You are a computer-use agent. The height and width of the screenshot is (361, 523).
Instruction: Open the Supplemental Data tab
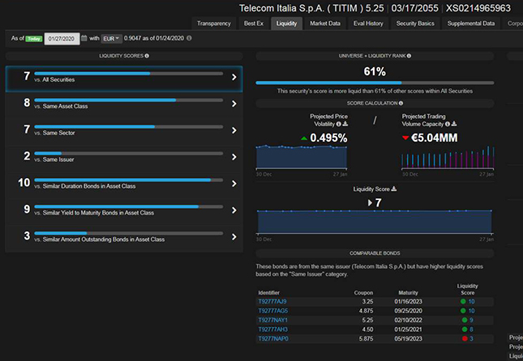tap(471, 23)
